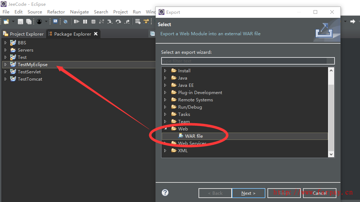This screenshot has width=360, height=202.
Task: Click the Step Over debug icon
Action: (x=118, y=22)
